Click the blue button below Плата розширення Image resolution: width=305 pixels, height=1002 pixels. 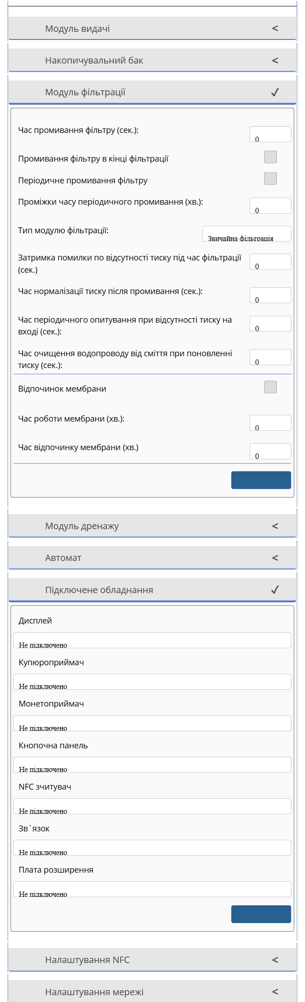click(261, 914)
